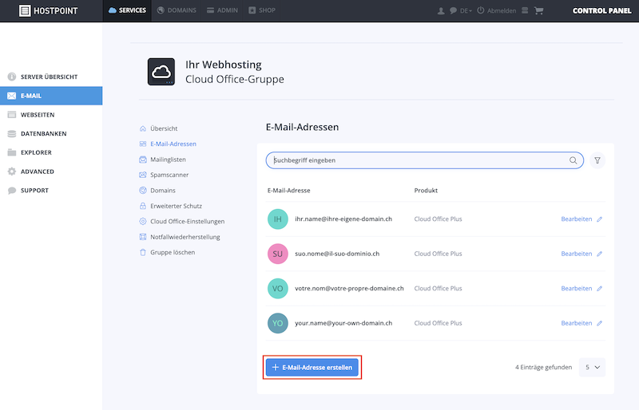This screenshot has width=639, height=410.
Task: Click Bearbeiten for votre.nom address
Action: point(576,288)
